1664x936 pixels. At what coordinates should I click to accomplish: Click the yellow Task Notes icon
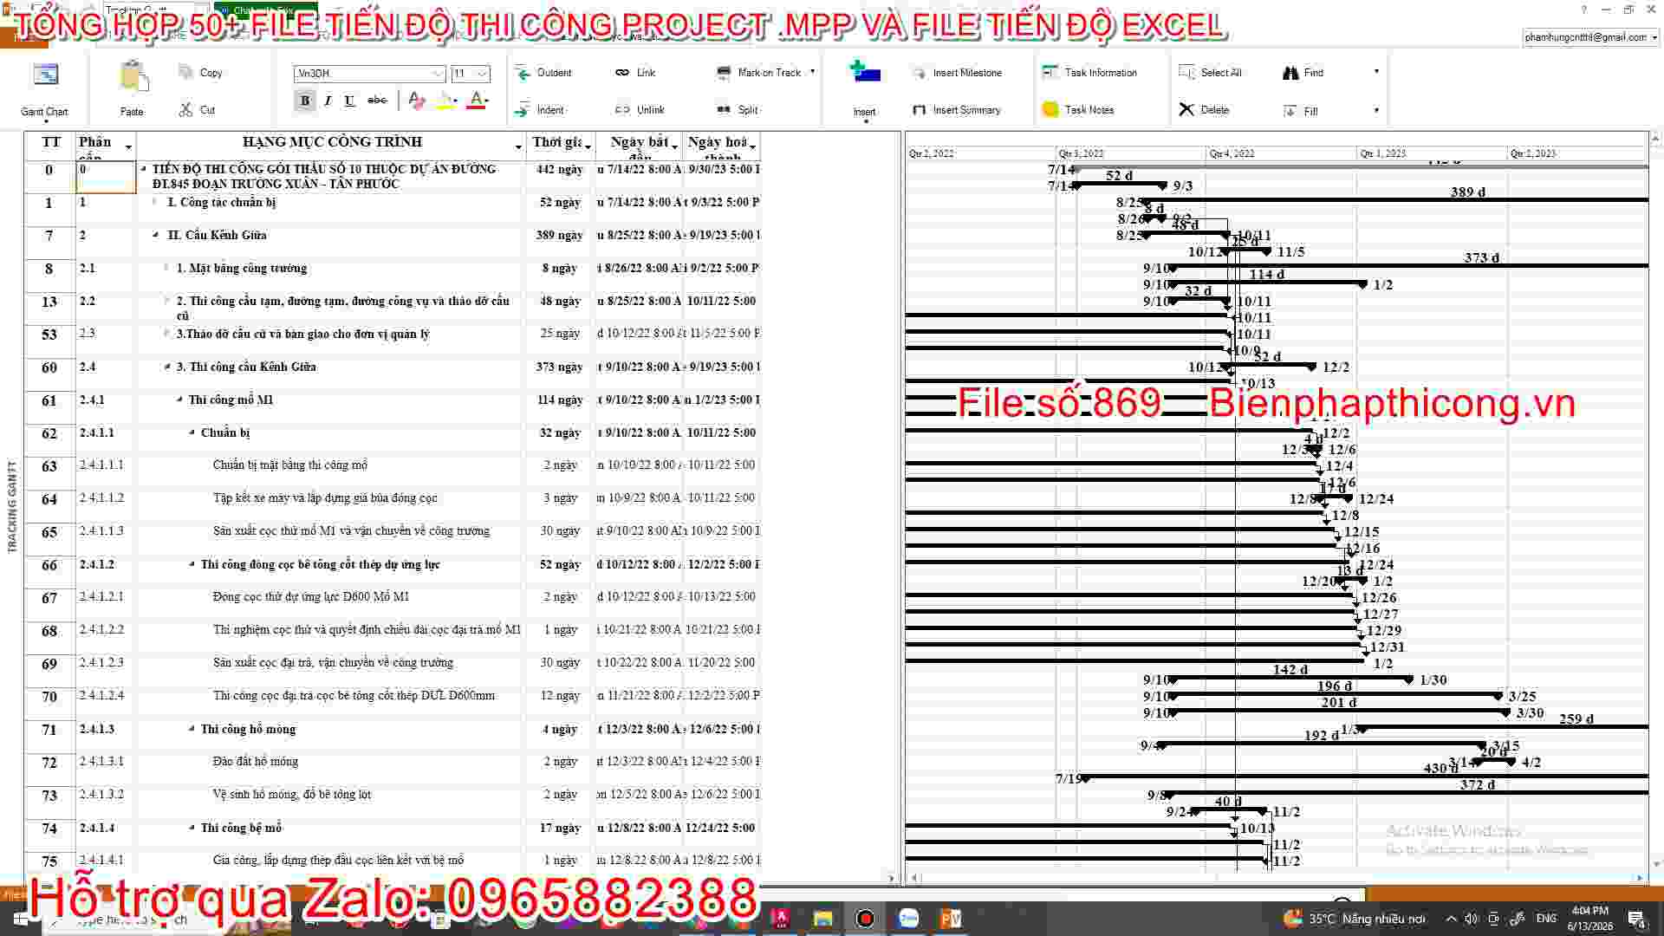click(1050, 109)
